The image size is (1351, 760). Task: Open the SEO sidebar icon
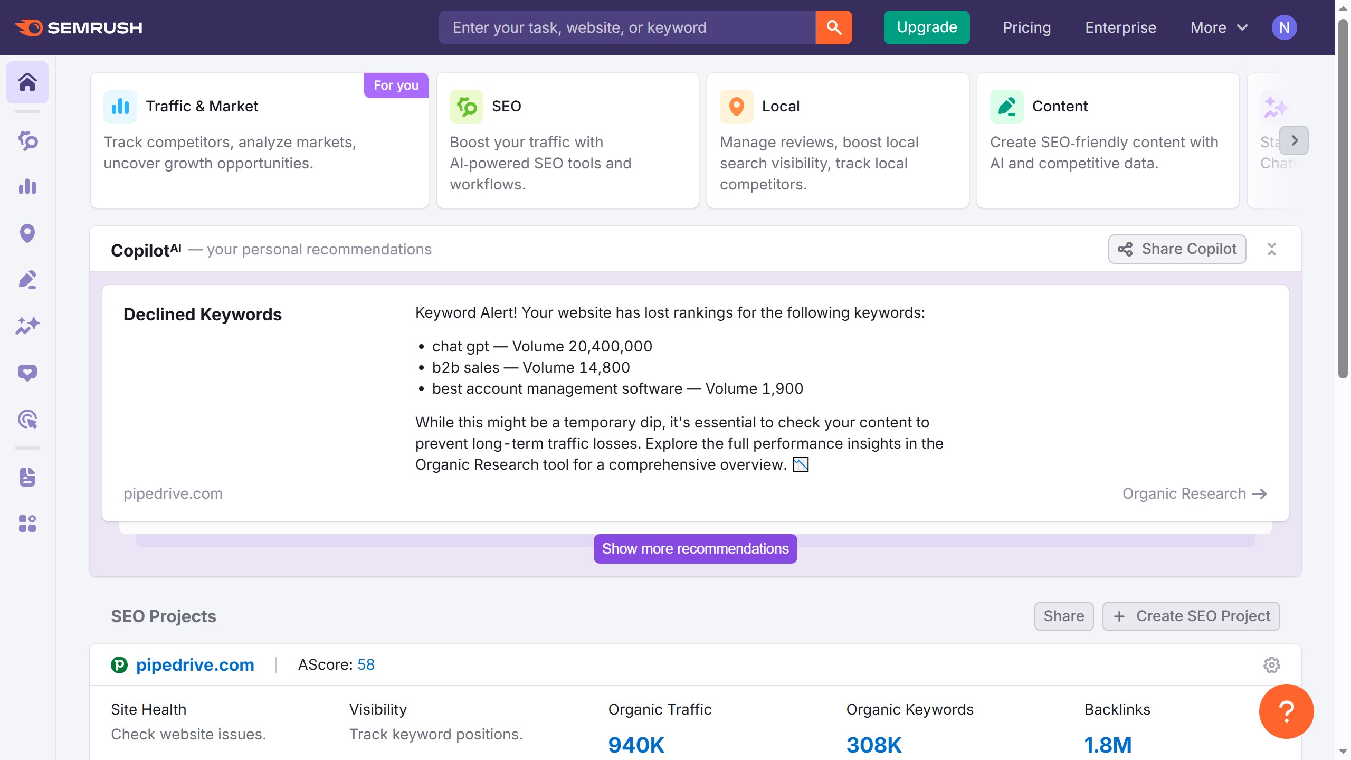click(27, 141)
